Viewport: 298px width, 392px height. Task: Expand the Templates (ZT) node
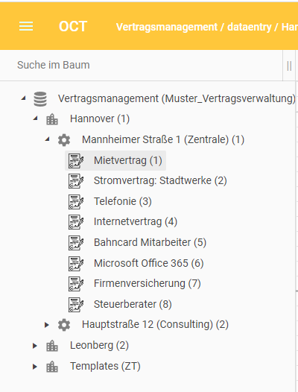tap(35, 367)
